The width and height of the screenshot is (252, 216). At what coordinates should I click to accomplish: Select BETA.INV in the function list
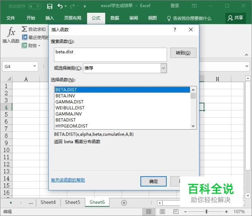(122, 96)
